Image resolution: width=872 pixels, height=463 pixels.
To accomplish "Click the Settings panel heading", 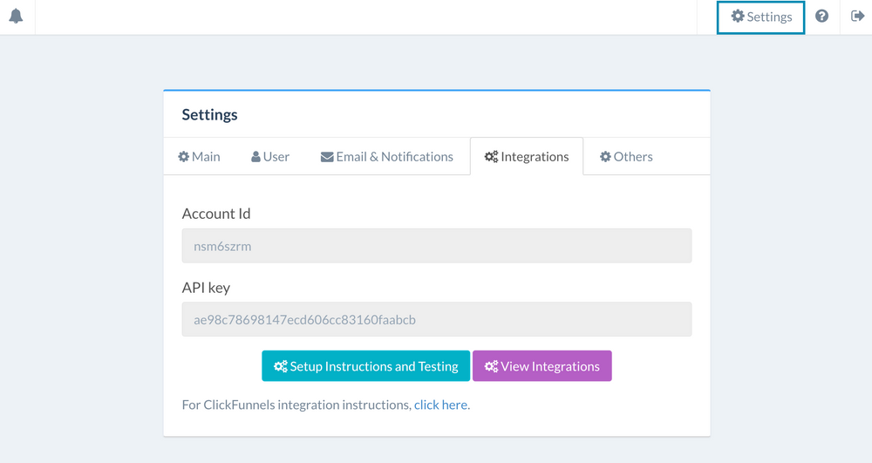I will coord(209,114).
